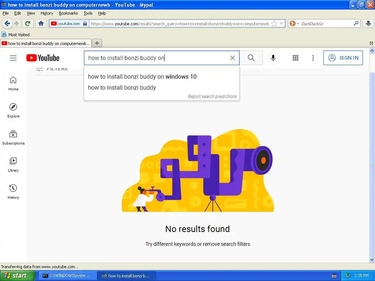
Task: Open a new tab with the plus button
Action: pyautogui.click(x=97, y=43)
